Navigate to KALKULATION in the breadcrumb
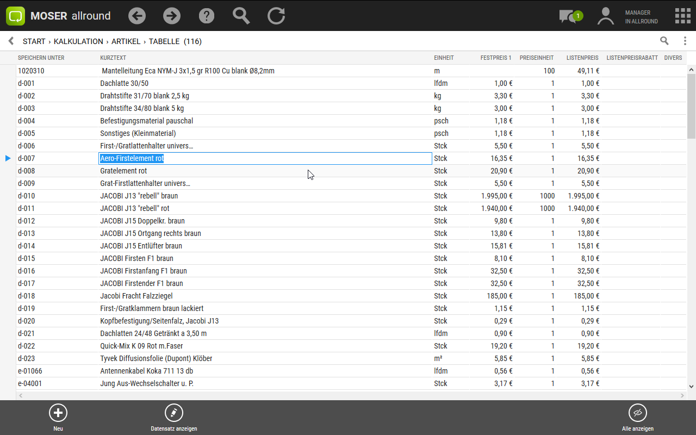Viewport: 696px width, 435px height. point(78,41)
